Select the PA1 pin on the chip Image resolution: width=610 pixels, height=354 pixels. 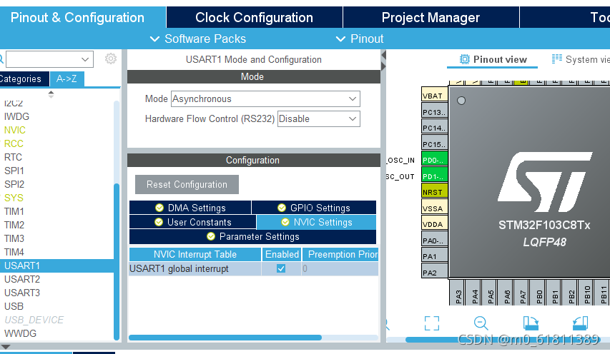tap(434, 256)
